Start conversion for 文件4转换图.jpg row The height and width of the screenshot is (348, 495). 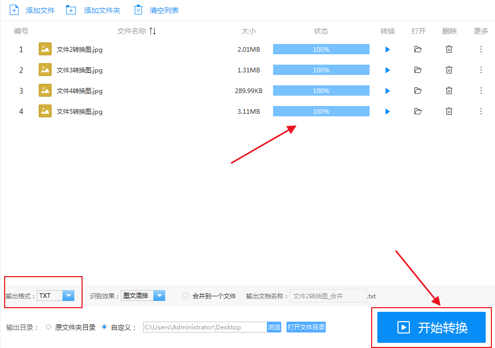[x=387, y=91]
